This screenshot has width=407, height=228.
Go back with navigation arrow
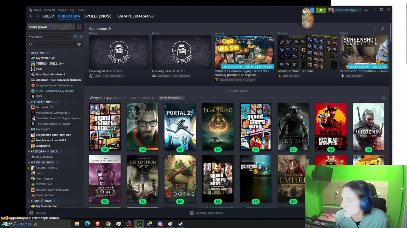pos(31,16)
